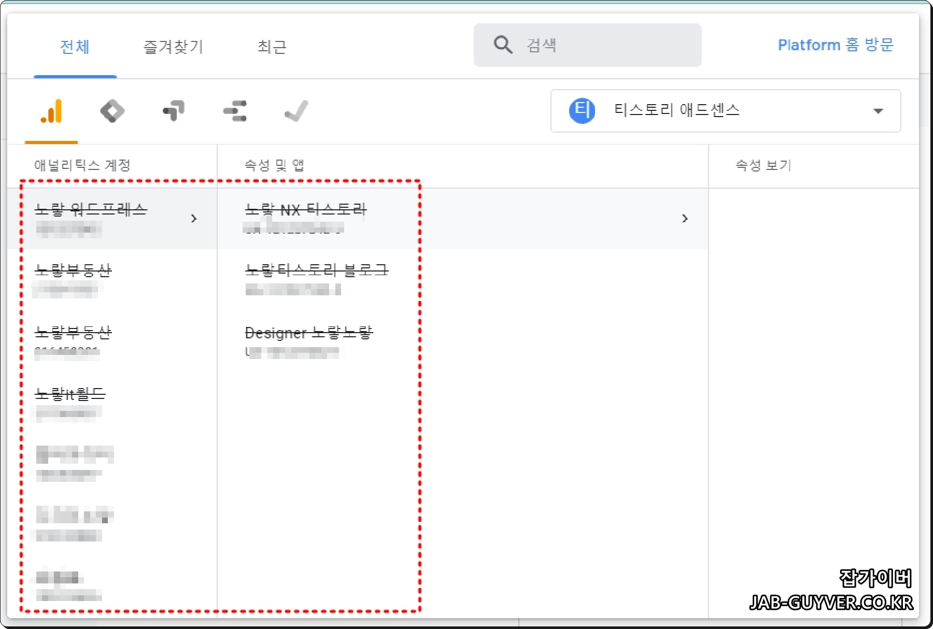933x629 pixels.
Task: Focus the 검색 search field
Action: [x=588, y=45]
